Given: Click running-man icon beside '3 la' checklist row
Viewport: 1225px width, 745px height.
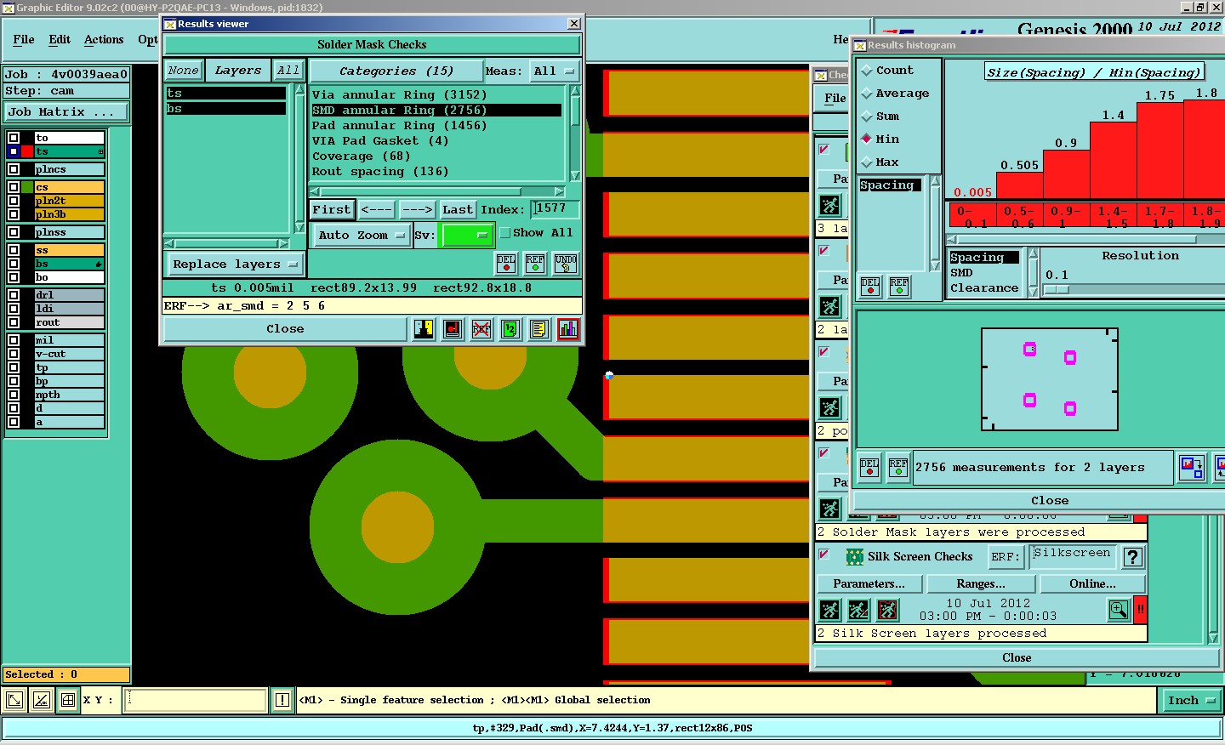Looking at the screenshot, I should [829, 205].
